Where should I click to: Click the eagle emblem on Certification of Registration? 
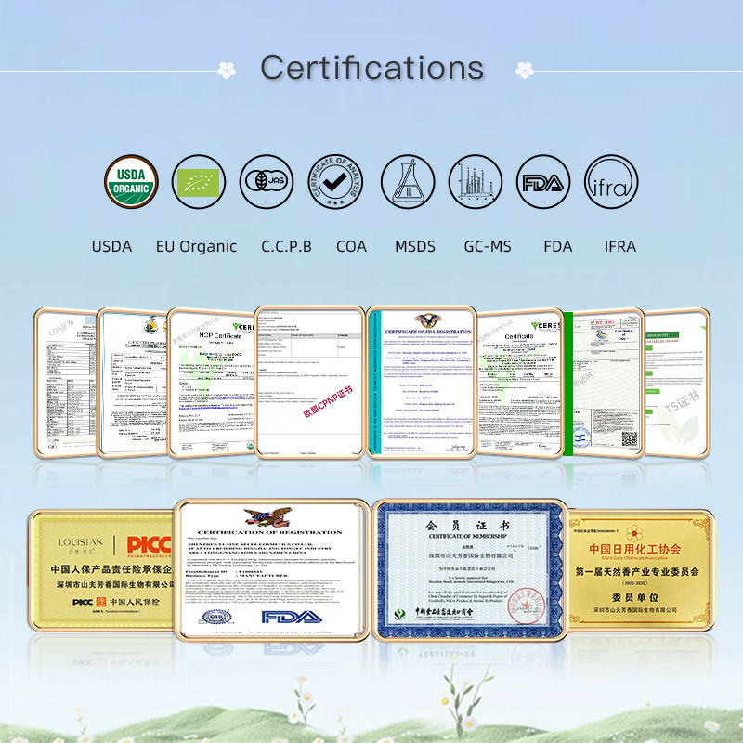point(268,517)
